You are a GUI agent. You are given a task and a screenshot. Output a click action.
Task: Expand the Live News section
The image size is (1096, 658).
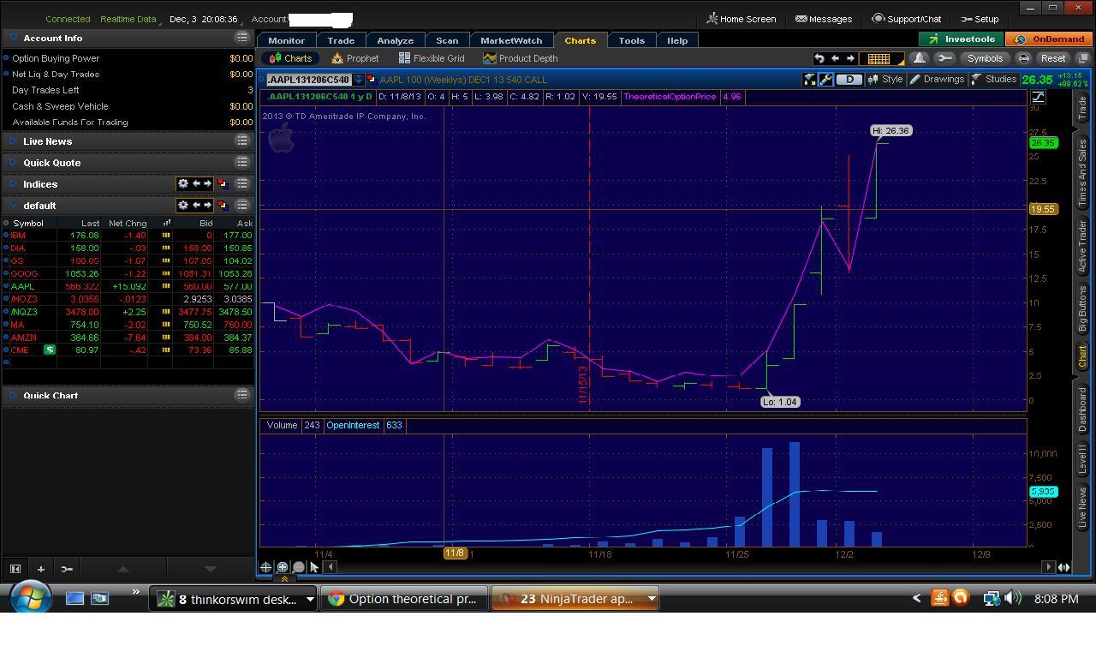click(14, 141)
